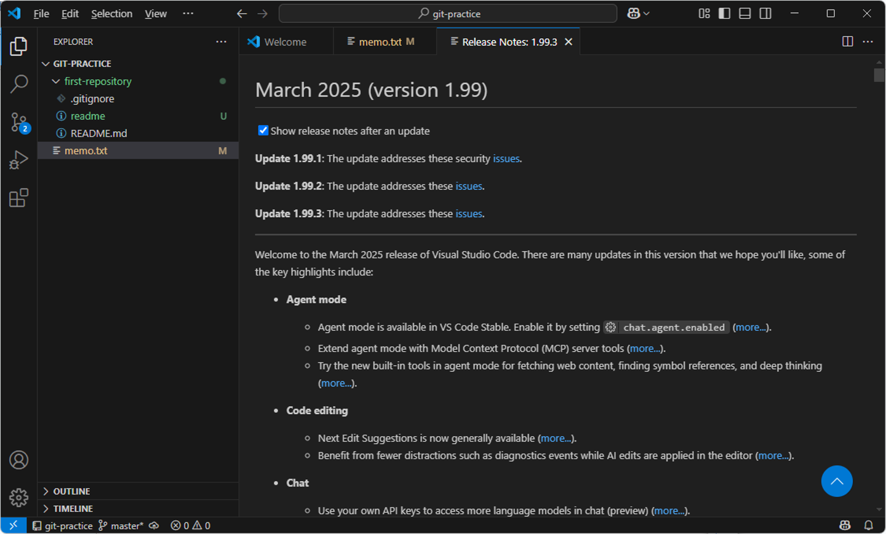Image resolution: width=886 pixels, height=534 pixels.
Task: Toggle the Primary Side Bar layout button
Action: tap(724, 14)
